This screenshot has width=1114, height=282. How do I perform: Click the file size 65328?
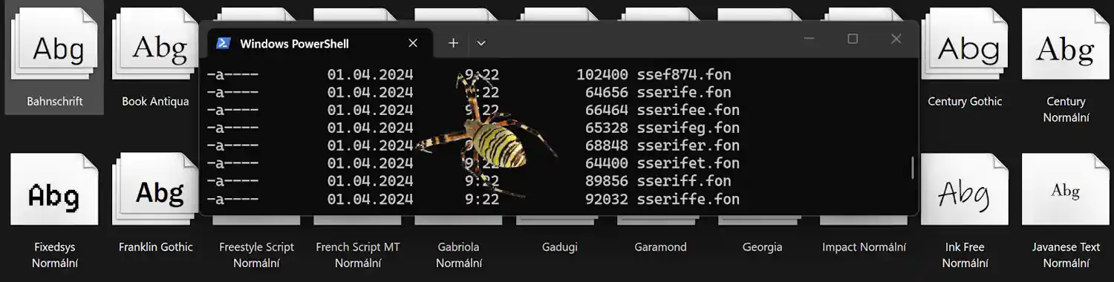(606, 128)
